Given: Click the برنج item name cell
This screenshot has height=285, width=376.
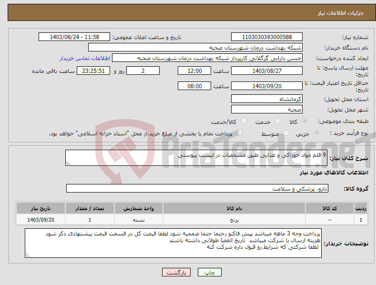Looking at the screenshot, I should pos(234,220).
